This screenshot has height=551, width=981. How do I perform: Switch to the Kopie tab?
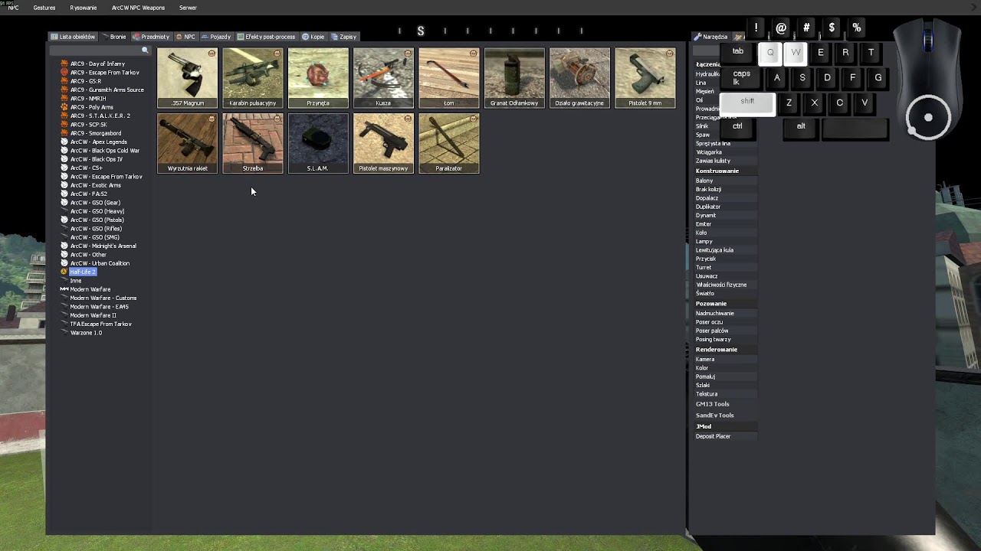click(x=313, y=37)
